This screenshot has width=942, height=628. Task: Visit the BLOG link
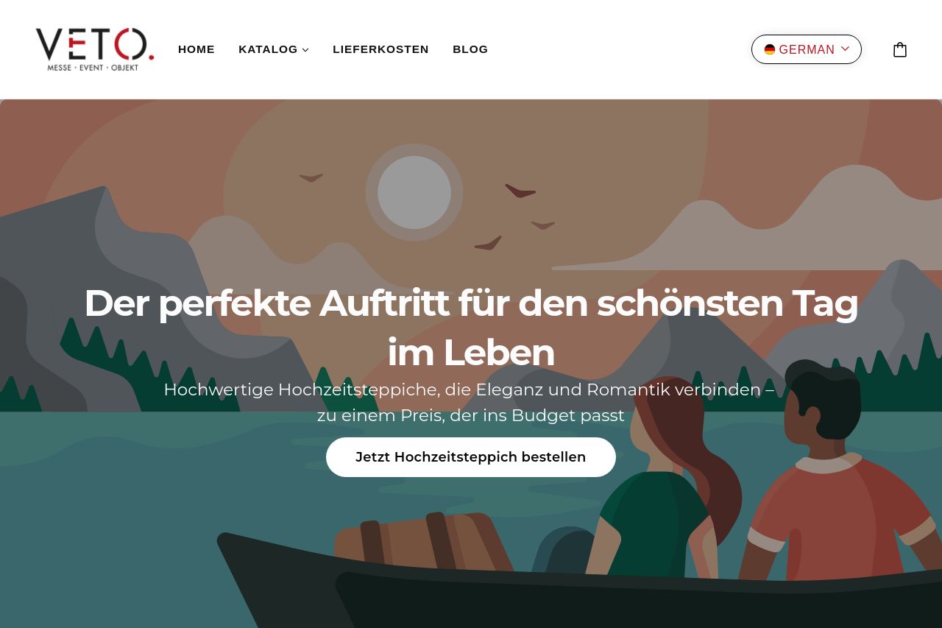tap(470, 49)
